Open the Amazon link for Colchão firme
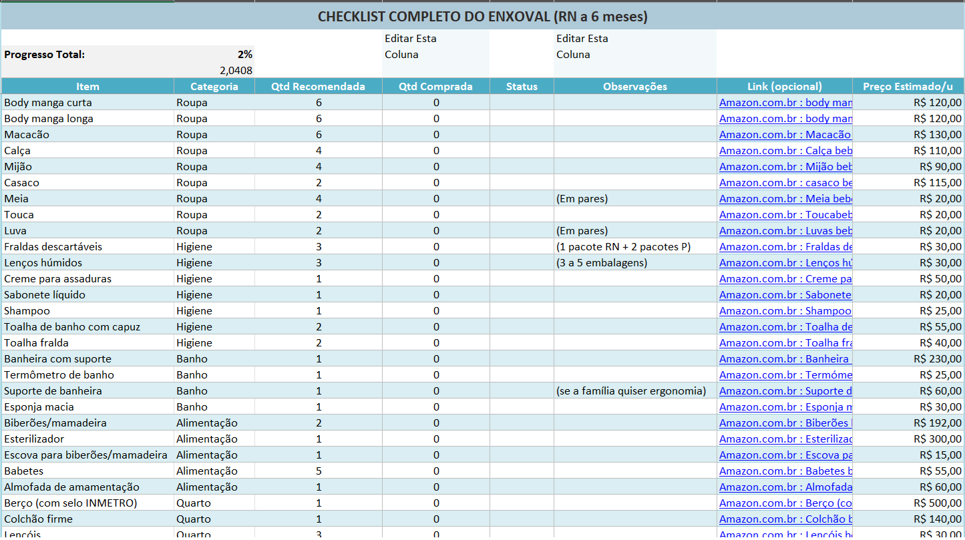 pyautogui.click(x=775, y=519)
